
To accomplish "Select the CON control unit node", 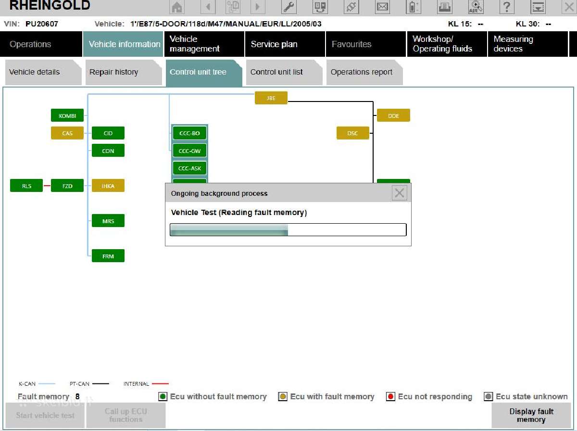I will coord(108,151).
